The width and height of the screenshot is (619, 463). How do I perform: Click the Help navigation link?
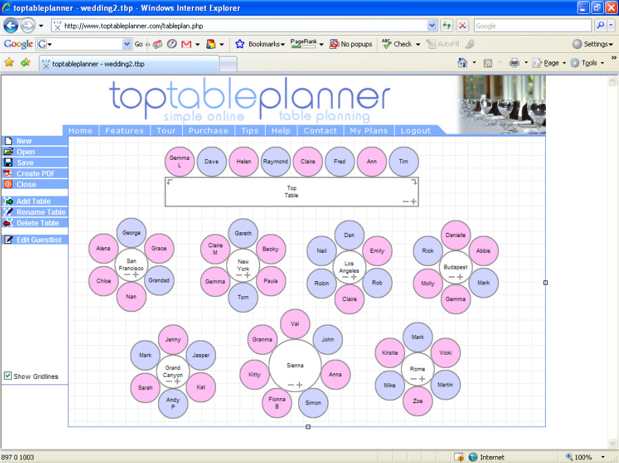[x=281, y=130]
